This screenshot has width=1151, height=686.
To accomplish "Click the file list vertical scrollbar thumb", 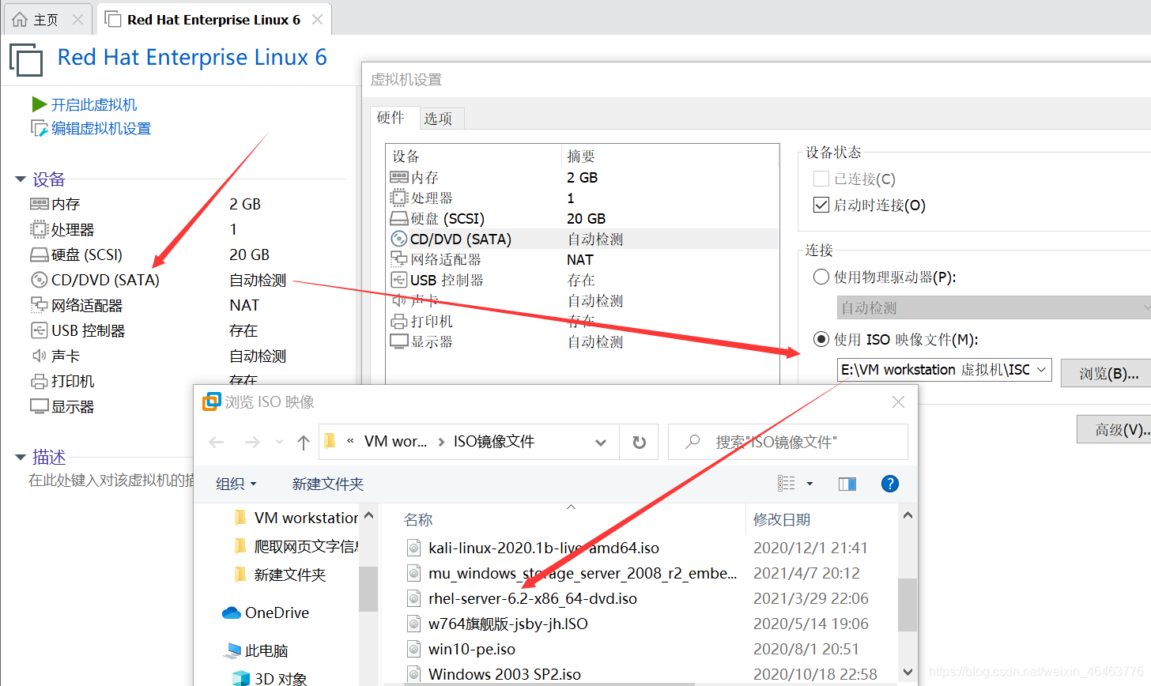I will 908,605.
